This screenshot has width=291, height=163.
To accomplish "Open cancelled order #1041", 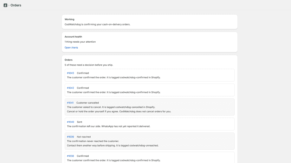I will tap(70, 102).
